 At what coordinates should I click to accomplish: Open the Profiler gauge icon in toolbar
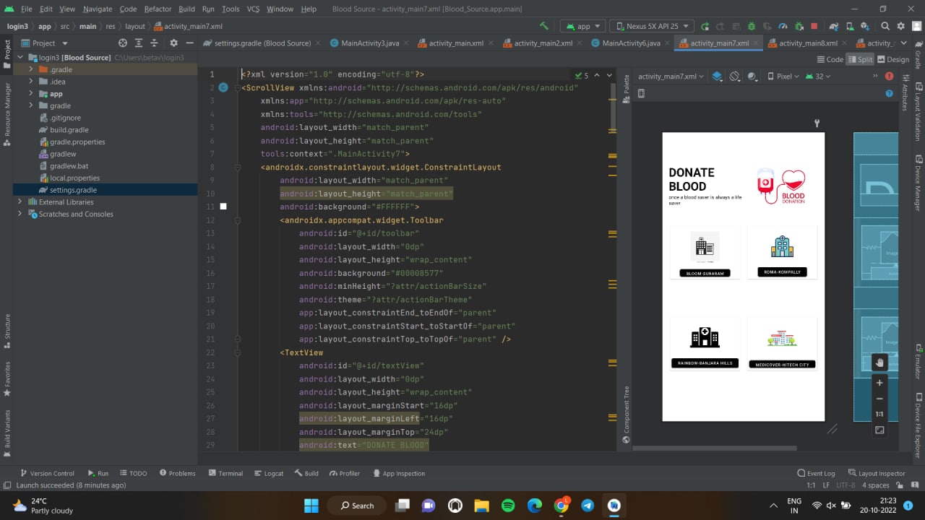(783, 26)
